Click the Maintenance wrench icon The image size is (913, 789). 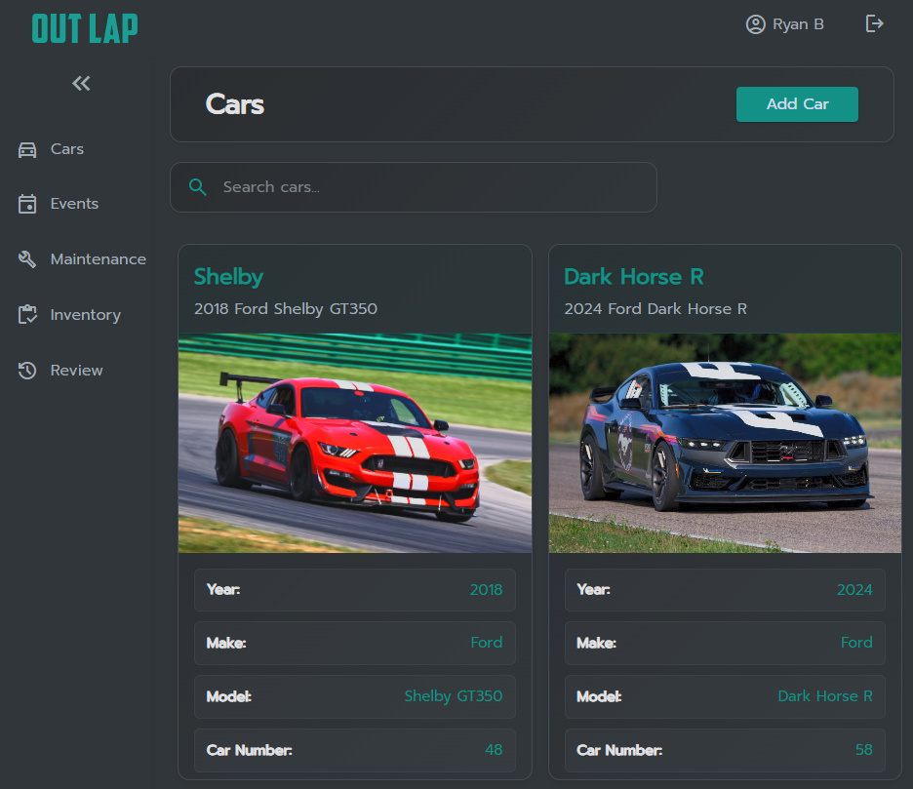[27, 259]
